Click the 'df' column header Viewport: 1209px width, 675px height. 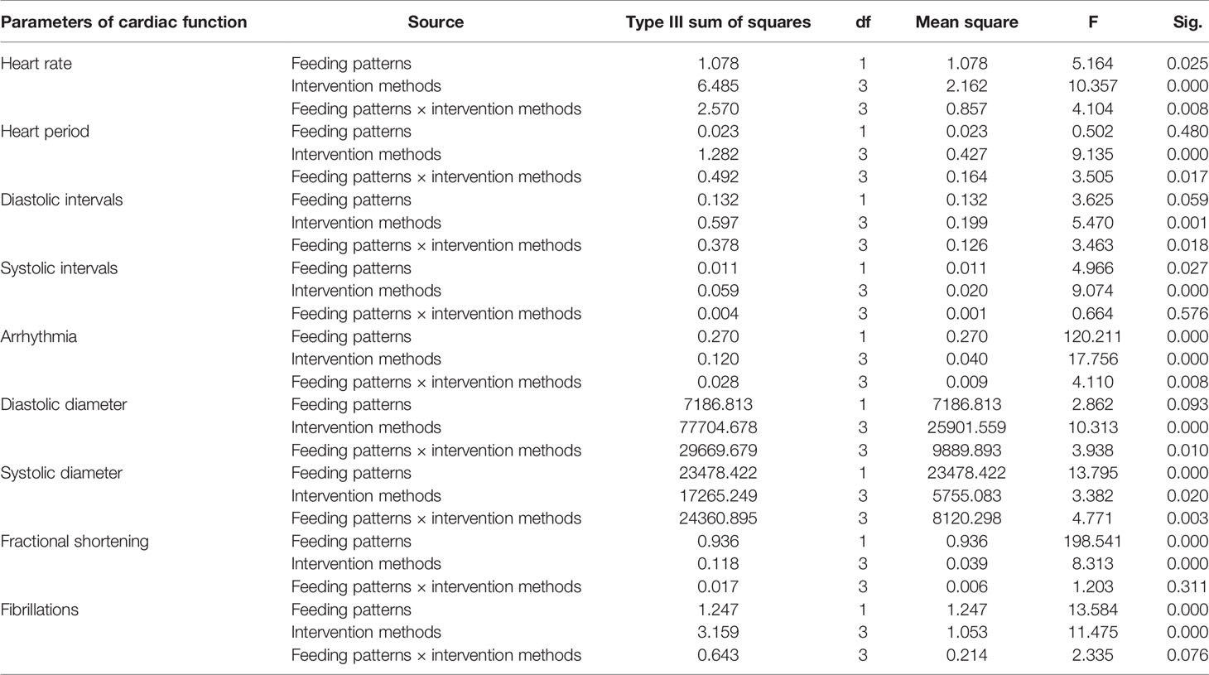pos(863,22)
